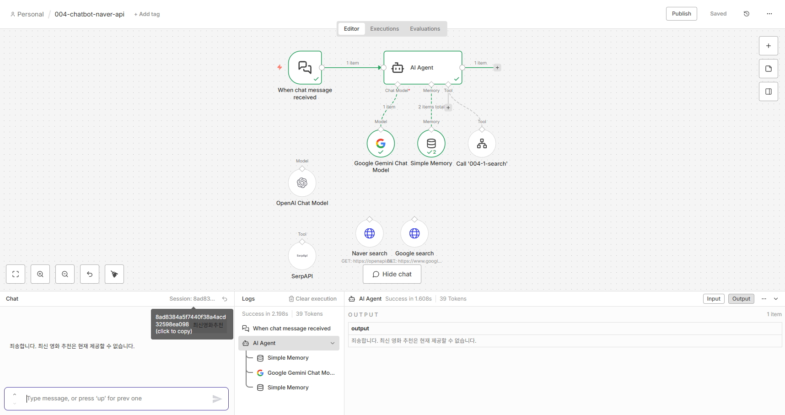This screenshot has width=785, height=415.
Task: Click the zoom to fit canvas icon
Action: pos(16,274)
